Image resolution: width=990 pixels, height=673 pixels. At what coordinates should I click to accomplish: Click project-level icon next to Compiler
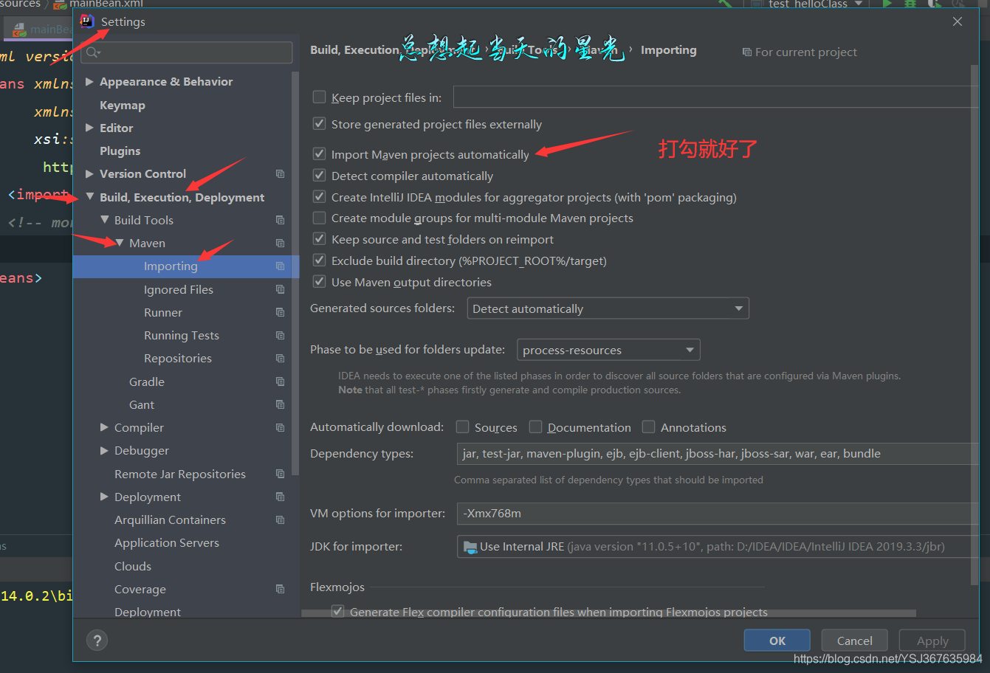pos(280,427)
